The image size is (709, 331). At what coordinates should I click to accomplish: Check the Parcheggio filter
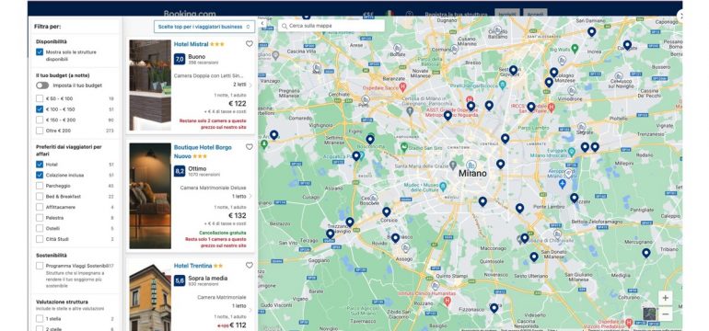tap(40, 186)
